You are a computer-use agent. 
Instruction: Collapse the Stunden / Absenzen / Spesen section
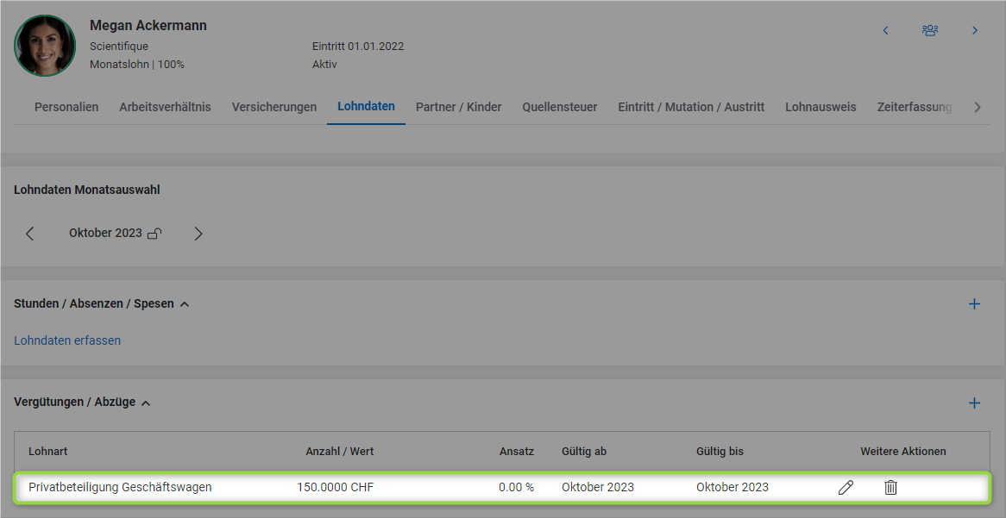[x=185, y=304]
